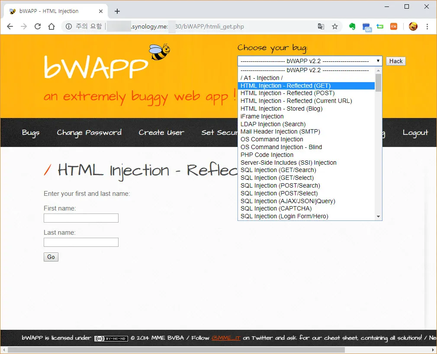437x354 pixels.
Task: Open the Create User menu item
Action: (x=161, y=133)
